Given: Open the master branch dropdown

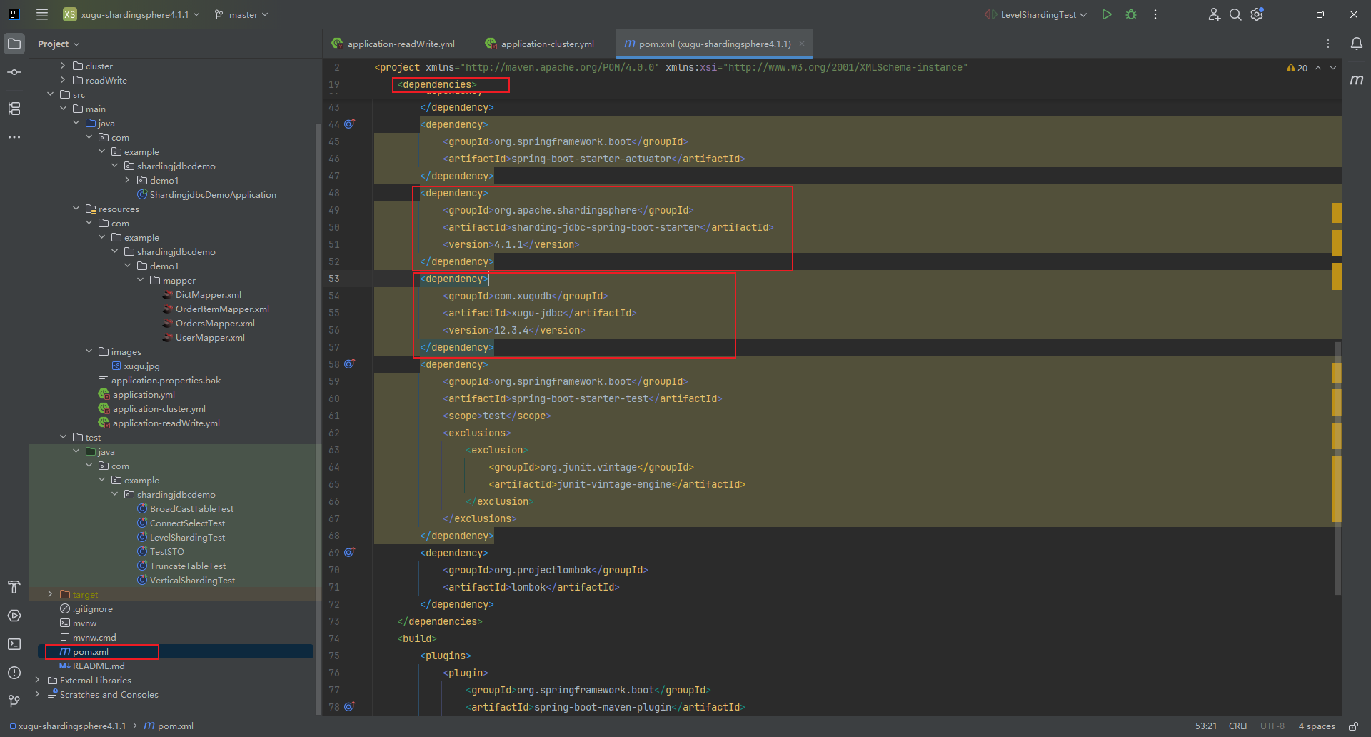Looking at the screenshot, I should (x=241, y=14).
